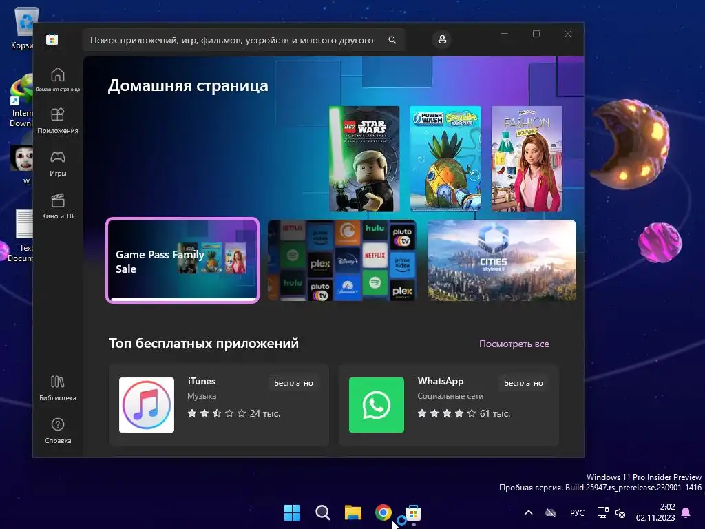Open the Home page sidebar icon

(58, 79)
